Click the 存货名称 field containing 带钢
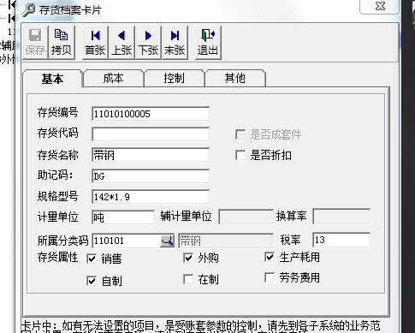Image resolution: width=415 pixels, height=333 pixels. pyautogui.click(x=151, y=155)
